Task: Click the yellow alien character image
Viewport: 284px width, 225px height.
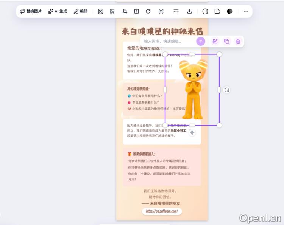Action: (193, 90)
